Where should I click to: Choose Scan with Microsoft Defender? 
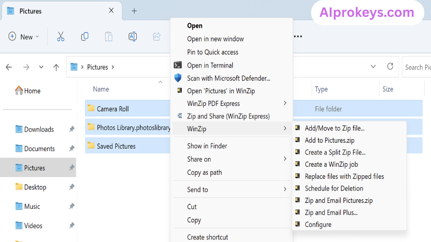pos(229,78)
